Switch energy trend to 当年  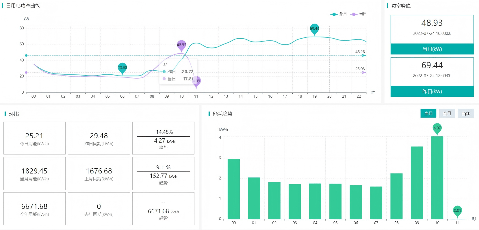[x=466, y=113]
